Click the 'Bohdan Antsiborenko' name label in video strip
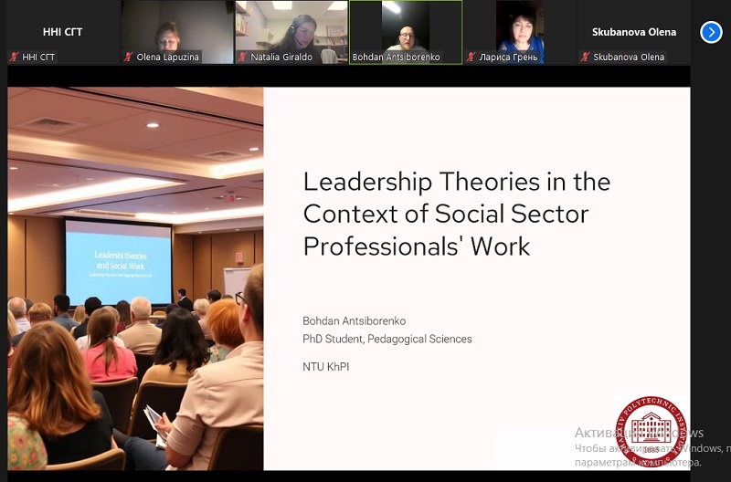The image size is (731, 482). tap(396, 57)
